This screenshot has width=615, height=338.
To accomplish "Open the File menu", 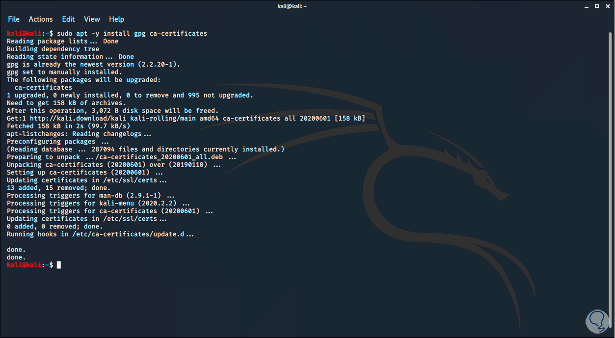I will [x=14, y=19].
